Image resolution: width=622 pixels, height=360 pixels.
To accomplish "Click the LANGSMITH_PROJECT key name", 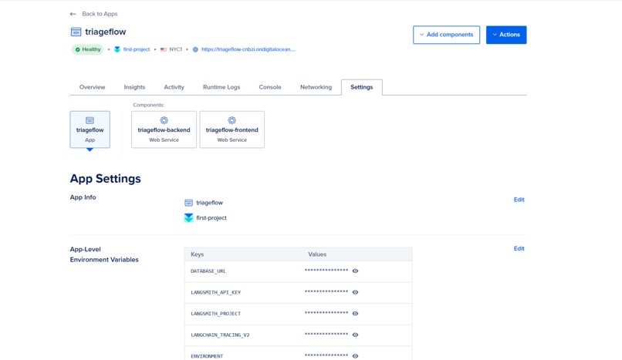I will coord(216,314).
